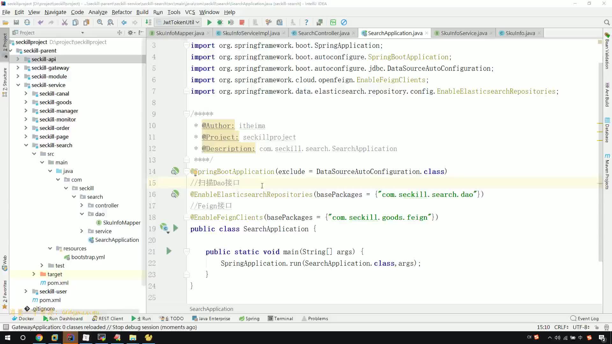Open Bean Validation side panel
The image size is (612, 344).
[607, 51]
